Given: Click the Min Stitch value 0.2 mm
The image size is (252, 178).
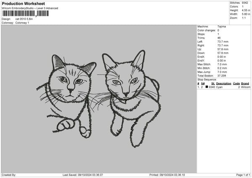Looking at the screenshot, I should tap(222, 68).
